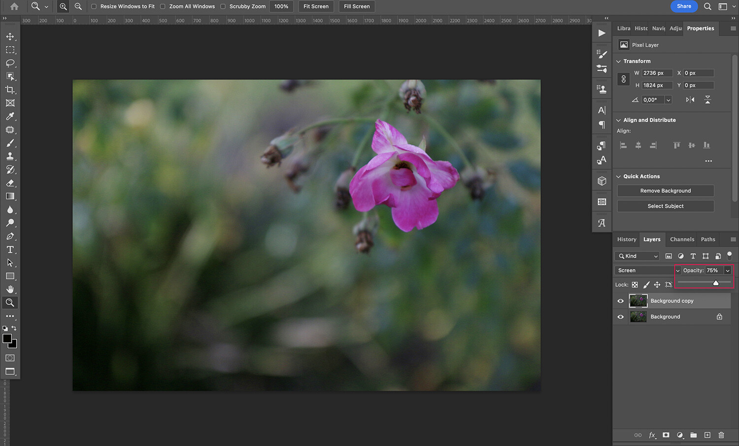Image resolution: width=739 pixels, height=446 pixels.
Task: Delete layer using the trash icon
Action: [721, 435]
